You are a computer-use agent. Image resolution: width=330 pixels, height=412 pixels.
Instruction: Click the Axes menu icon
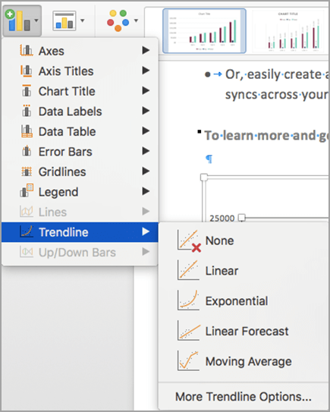click(x=27, y=50)
